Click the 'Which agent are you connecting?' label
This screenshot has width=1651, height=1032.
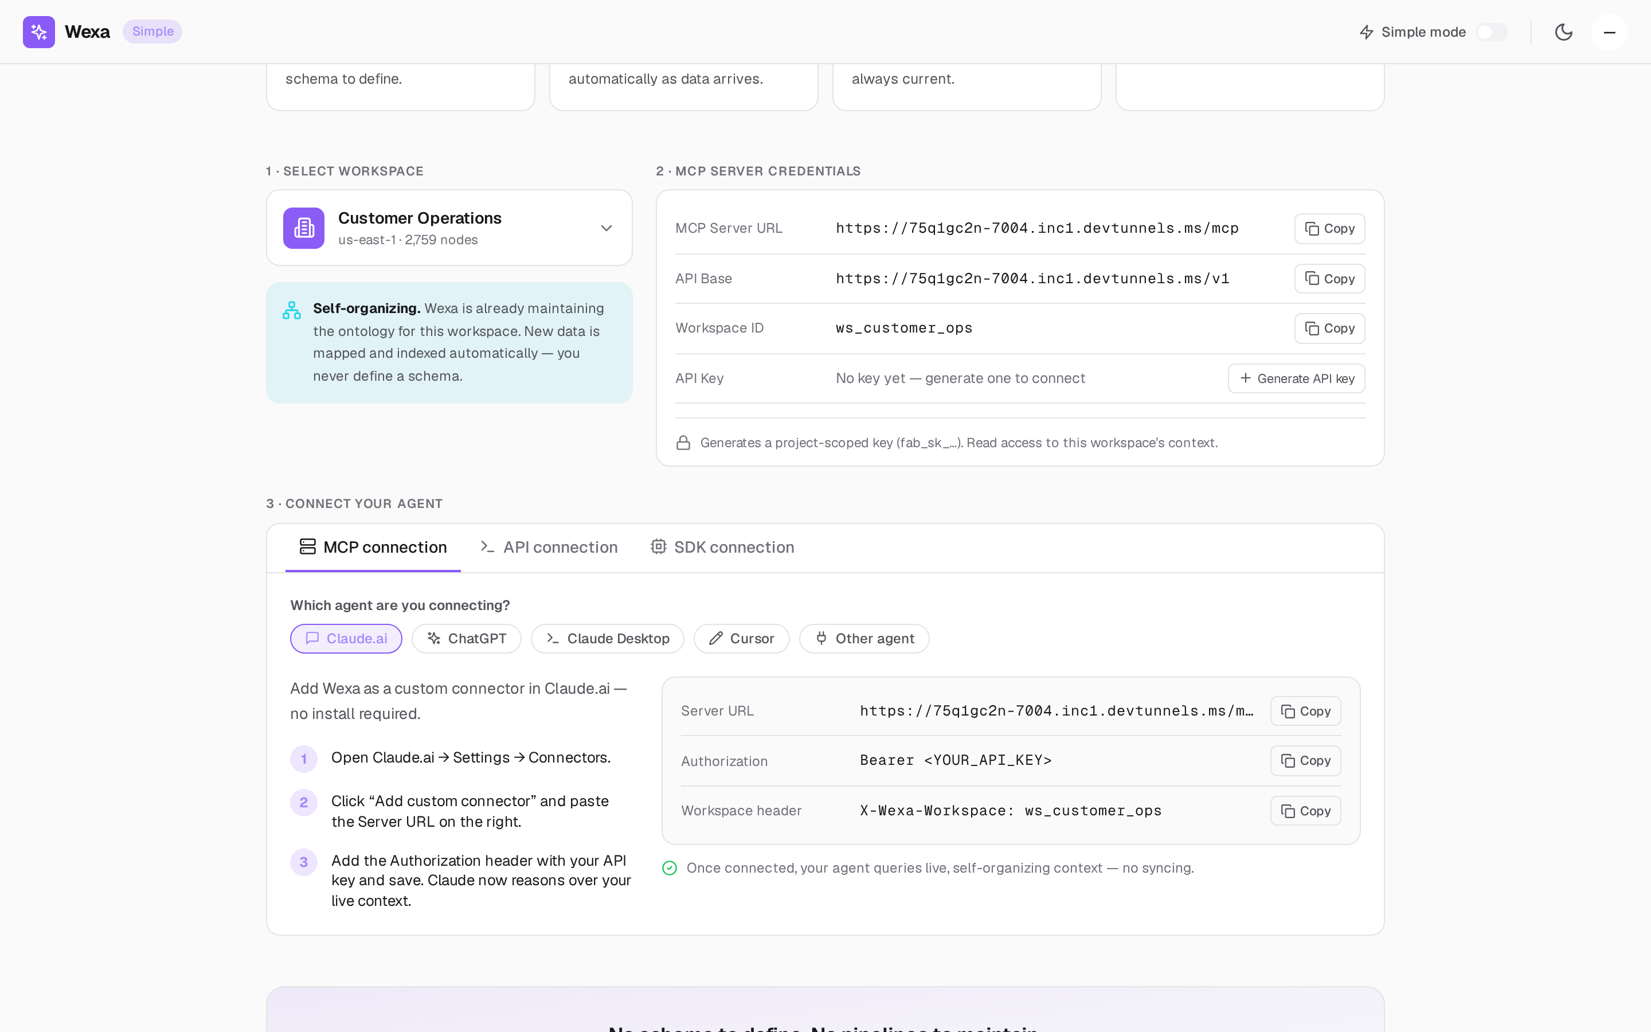(400, 605)
